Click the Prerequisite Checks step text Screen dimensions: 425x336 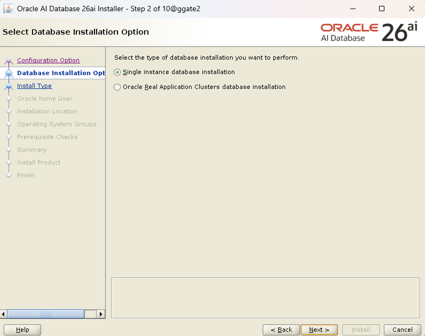[47, 137]
